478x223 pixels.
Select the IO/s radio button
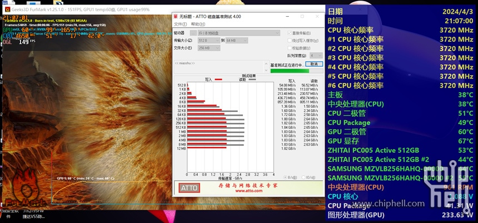coord(303,177)
